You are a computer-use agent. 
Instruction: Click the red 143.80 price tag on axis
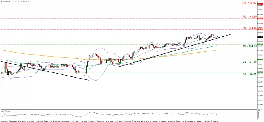(260, 4)
